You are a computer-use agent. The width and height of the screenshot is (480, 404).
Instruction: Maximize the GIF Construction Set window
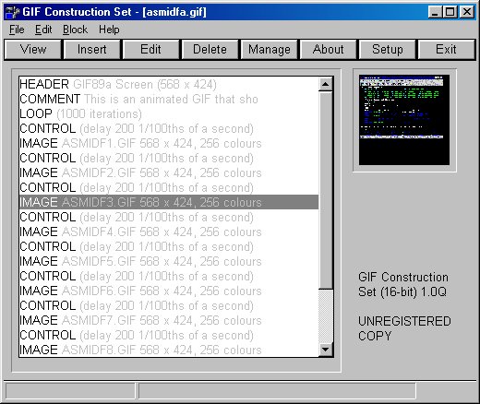(x=450, y=12)
